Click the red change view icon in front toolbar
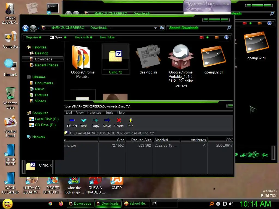The height and width of the screenshot is (209, 279). [x=201, y=37]
